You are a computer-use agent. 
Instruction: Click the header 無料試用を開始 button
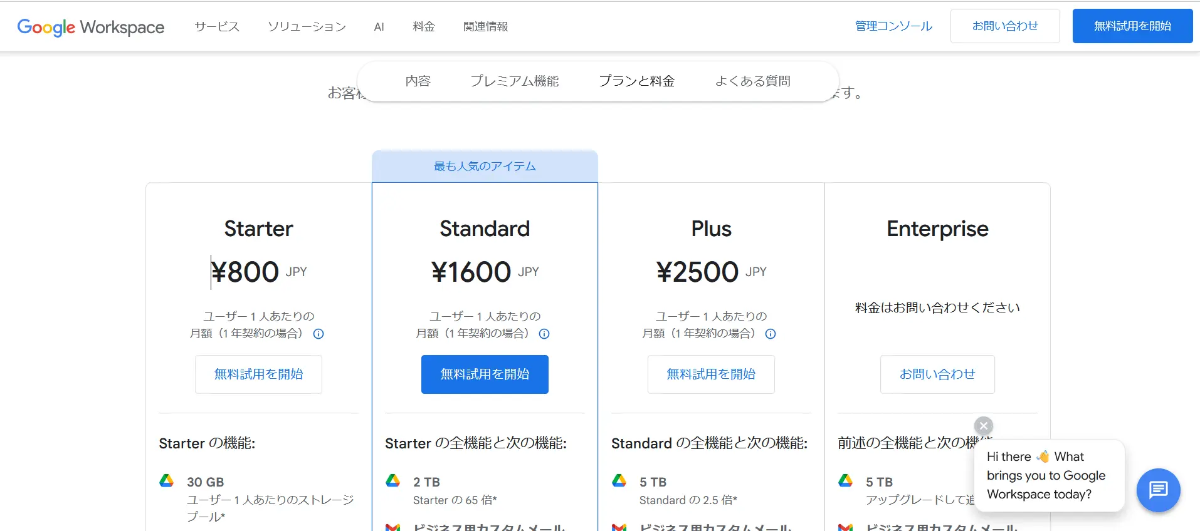(x=1132, y=26)
